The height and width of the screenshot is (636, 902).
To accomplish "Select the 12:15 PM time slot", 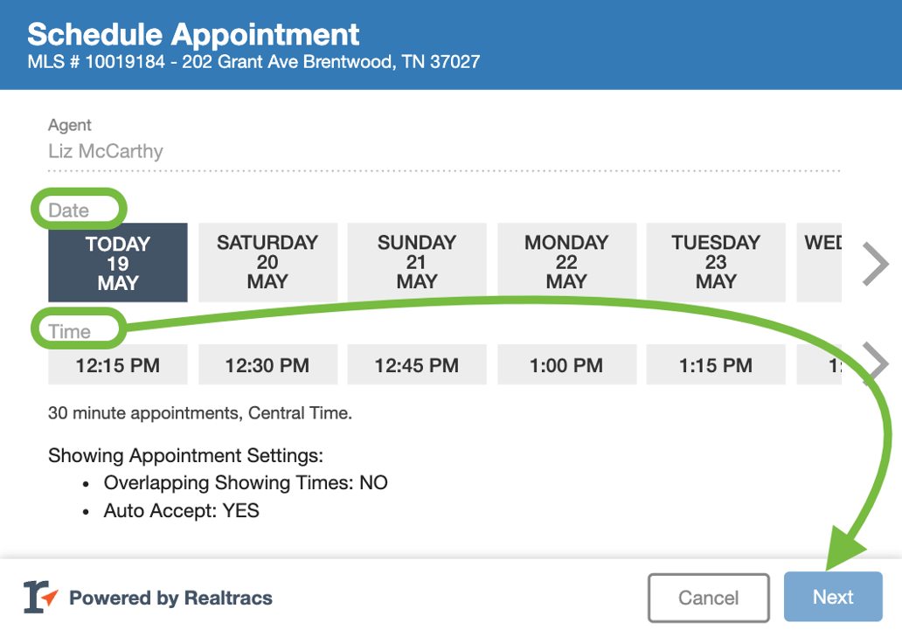I will click(x=117, y=364).
